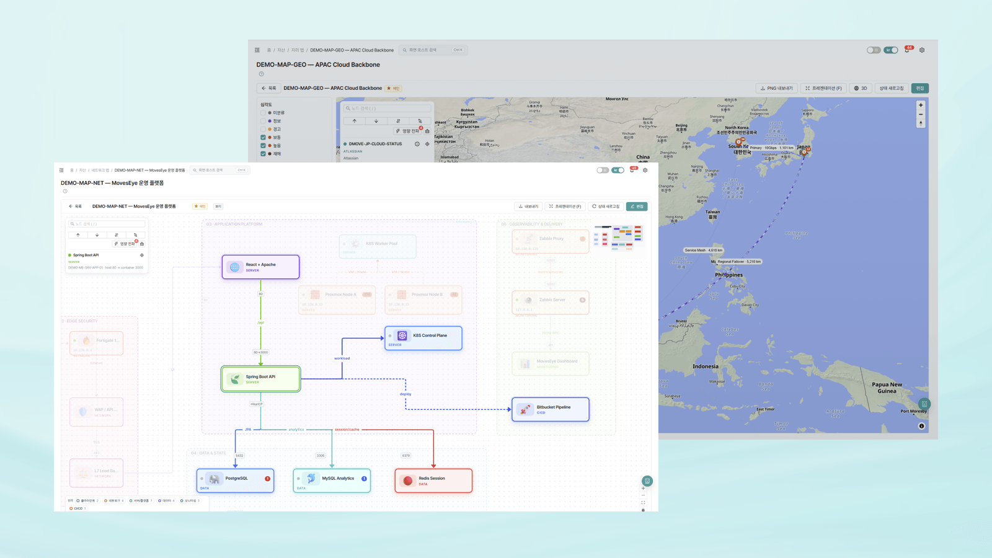Image resolution: width=992 pixels, height=558 pixels.
Task: Start 프레젠테이션 (F) in MovesEye window
Action: tap(565, 206)
